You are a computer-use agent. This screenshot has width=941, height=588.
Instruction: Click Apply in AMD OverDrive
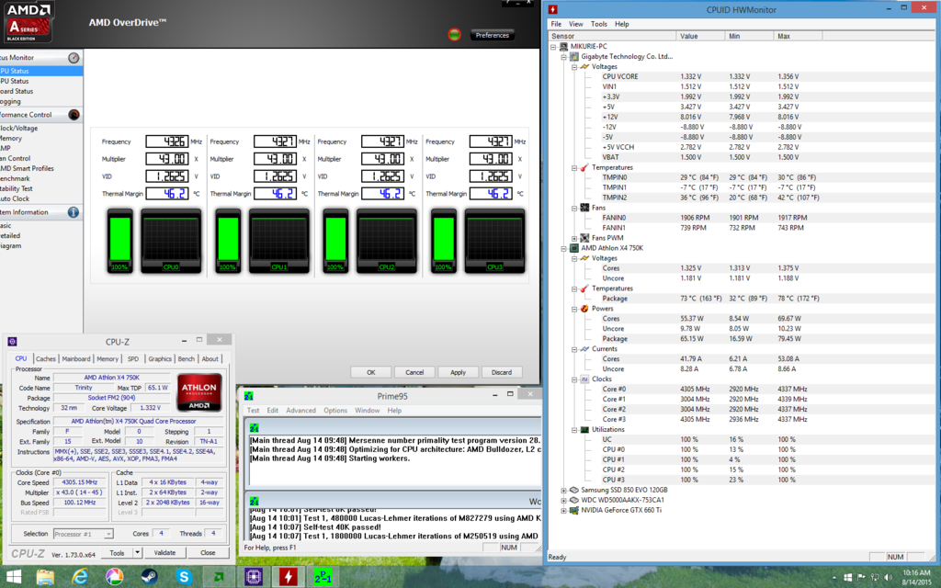click(x=458, y=372)
